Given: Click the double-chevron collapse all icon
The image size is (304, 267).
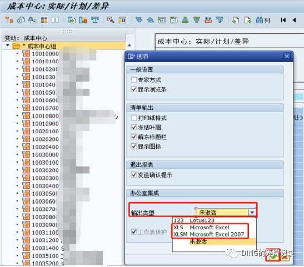Looking at the screenshot, I should 151,20.
